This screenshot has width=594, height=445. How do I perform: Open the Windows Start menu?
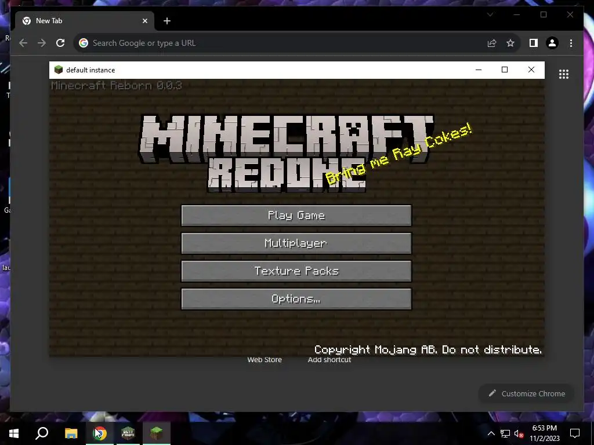pyautogui.click(x=14, y=433)
